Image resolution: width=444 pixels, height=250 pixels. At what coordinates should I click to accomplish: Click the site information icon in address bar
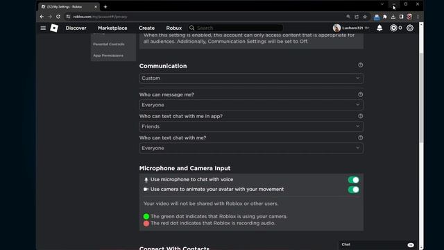(68, 17)
